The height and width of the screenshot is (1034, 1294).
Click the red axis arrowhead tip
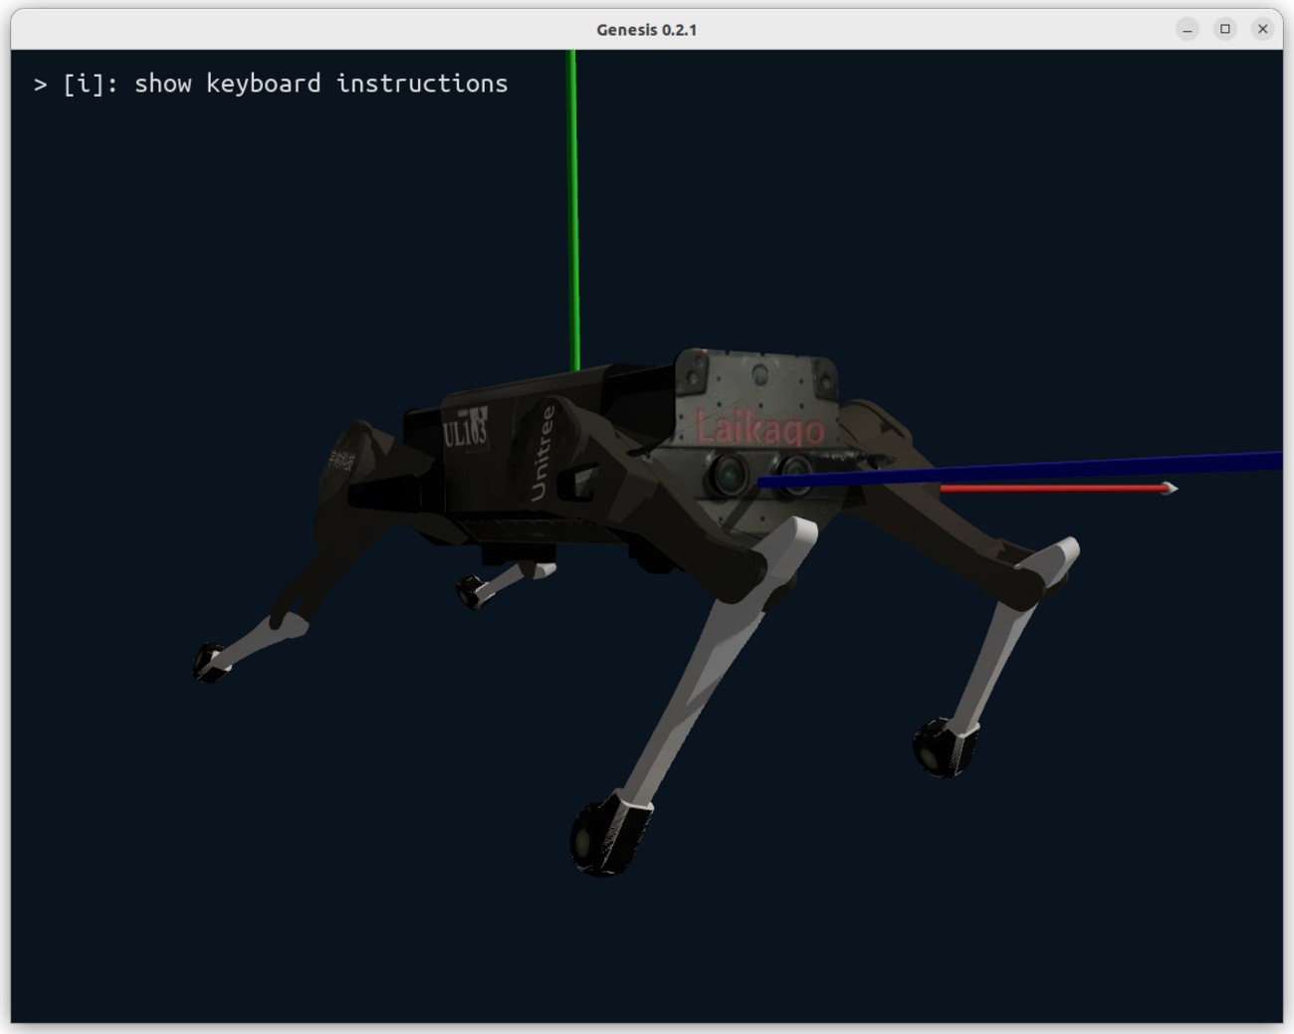[x=1171, y=488]
